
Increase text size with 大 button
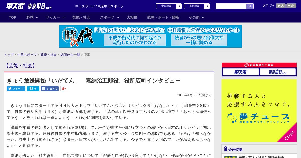(281, 6)
